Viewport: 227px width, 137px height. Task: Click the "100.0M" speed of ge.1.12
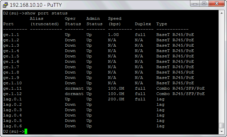click(116, 94)
